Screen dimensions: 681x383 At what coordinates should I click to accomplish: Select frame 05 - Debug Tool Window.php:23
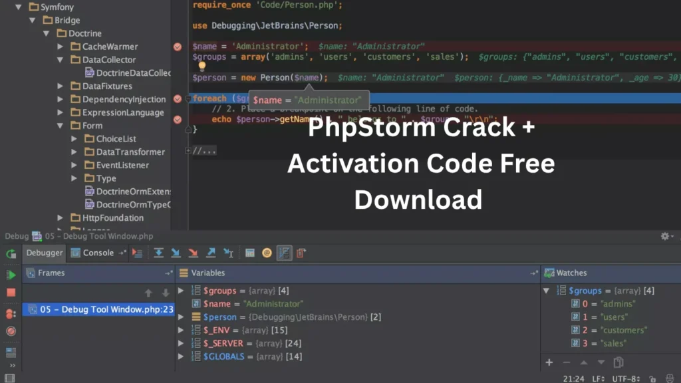(x=98, y=309)
